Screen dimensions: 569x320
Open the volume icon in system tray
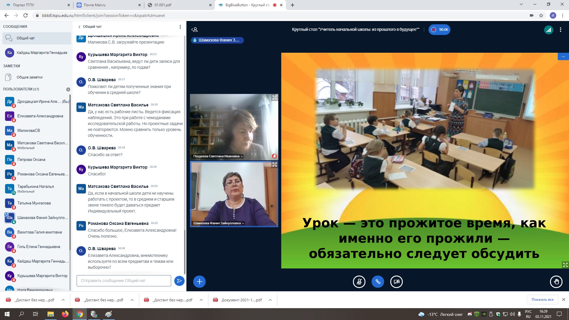[512, 314]
